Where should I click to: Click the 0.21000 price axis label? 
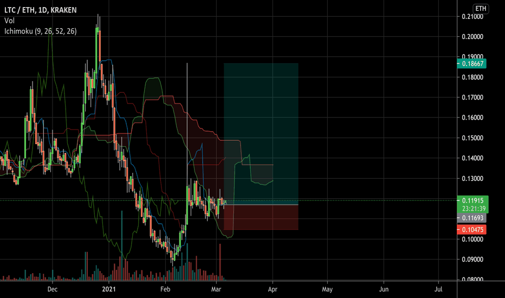coord(472,17)
